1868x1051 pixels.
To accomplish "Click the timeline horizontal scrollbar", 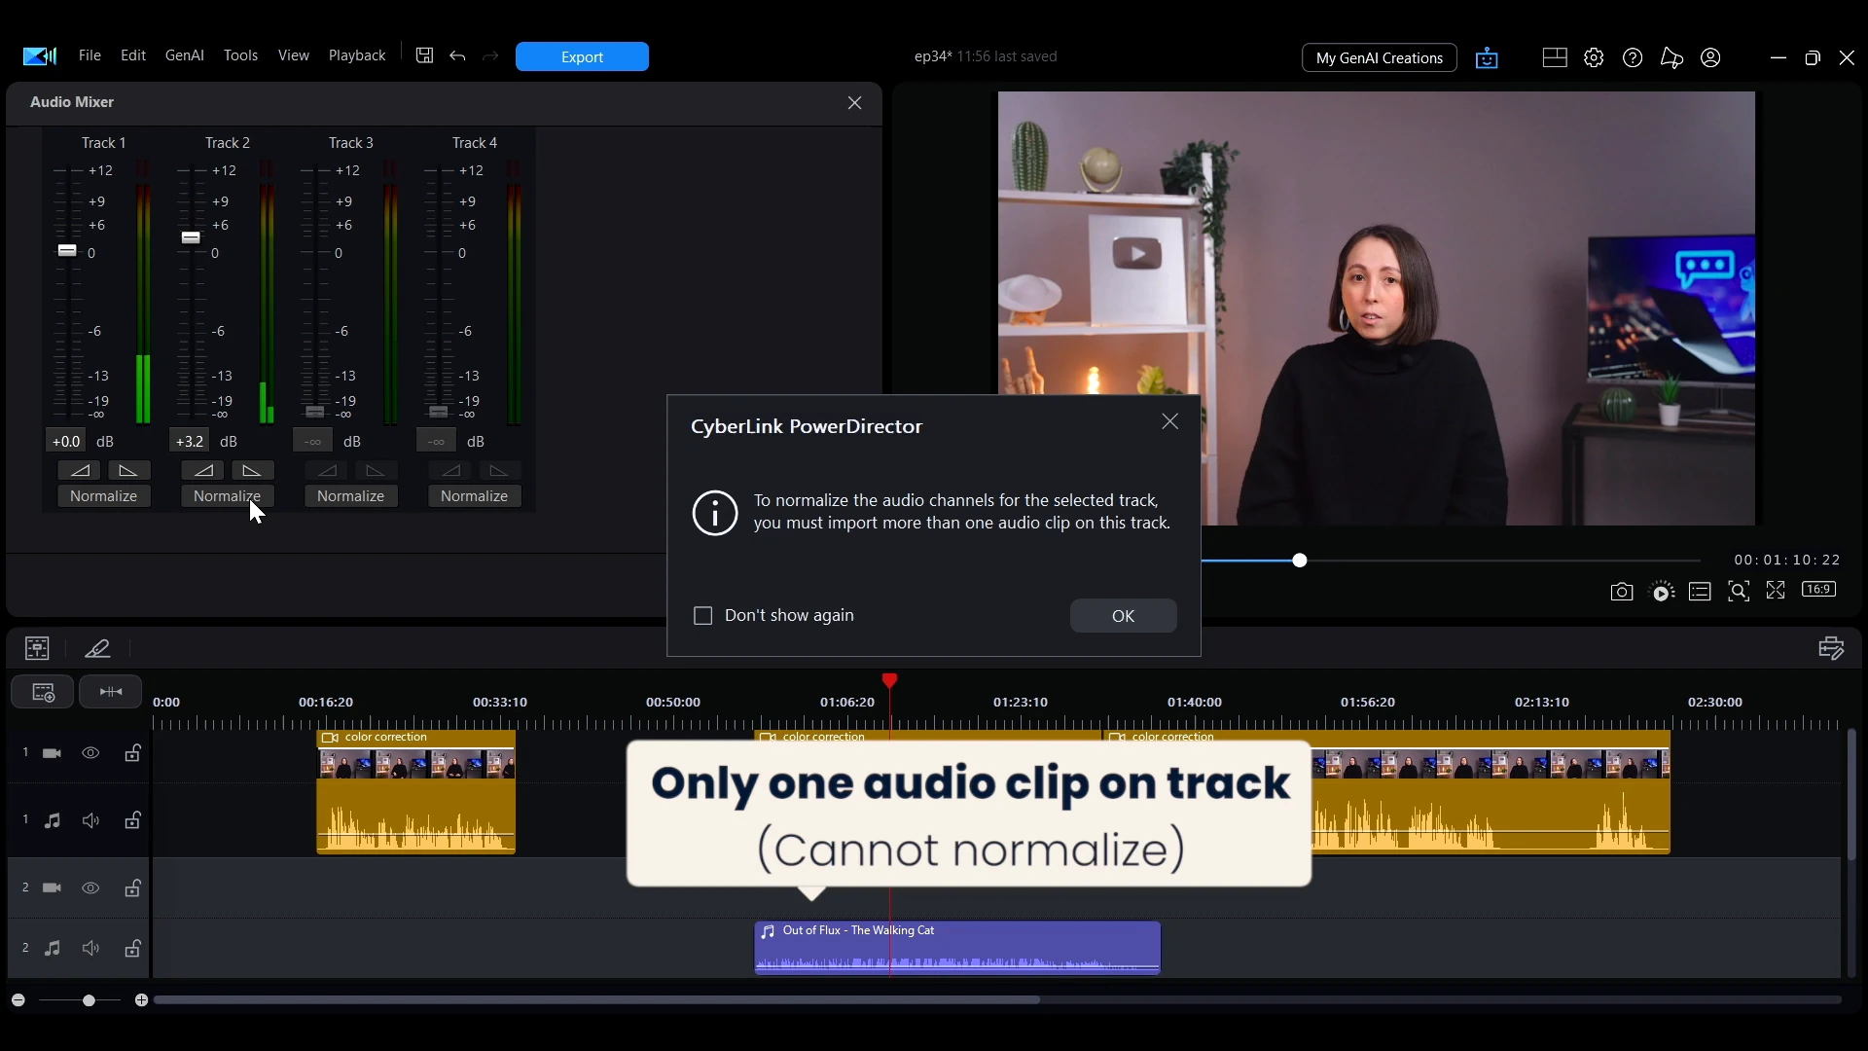I will click(597, 1000).
